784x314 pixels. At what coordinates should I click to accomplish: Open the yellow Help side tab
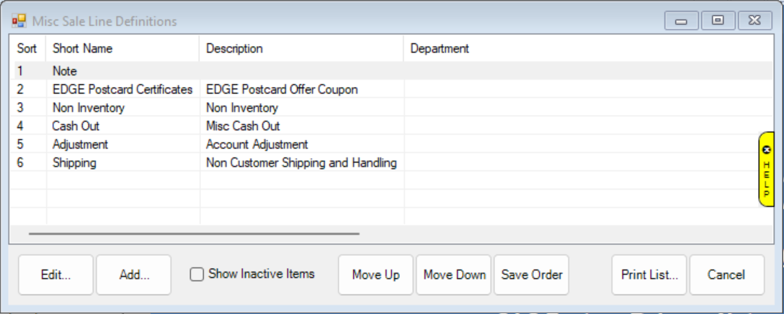point(767,170)
